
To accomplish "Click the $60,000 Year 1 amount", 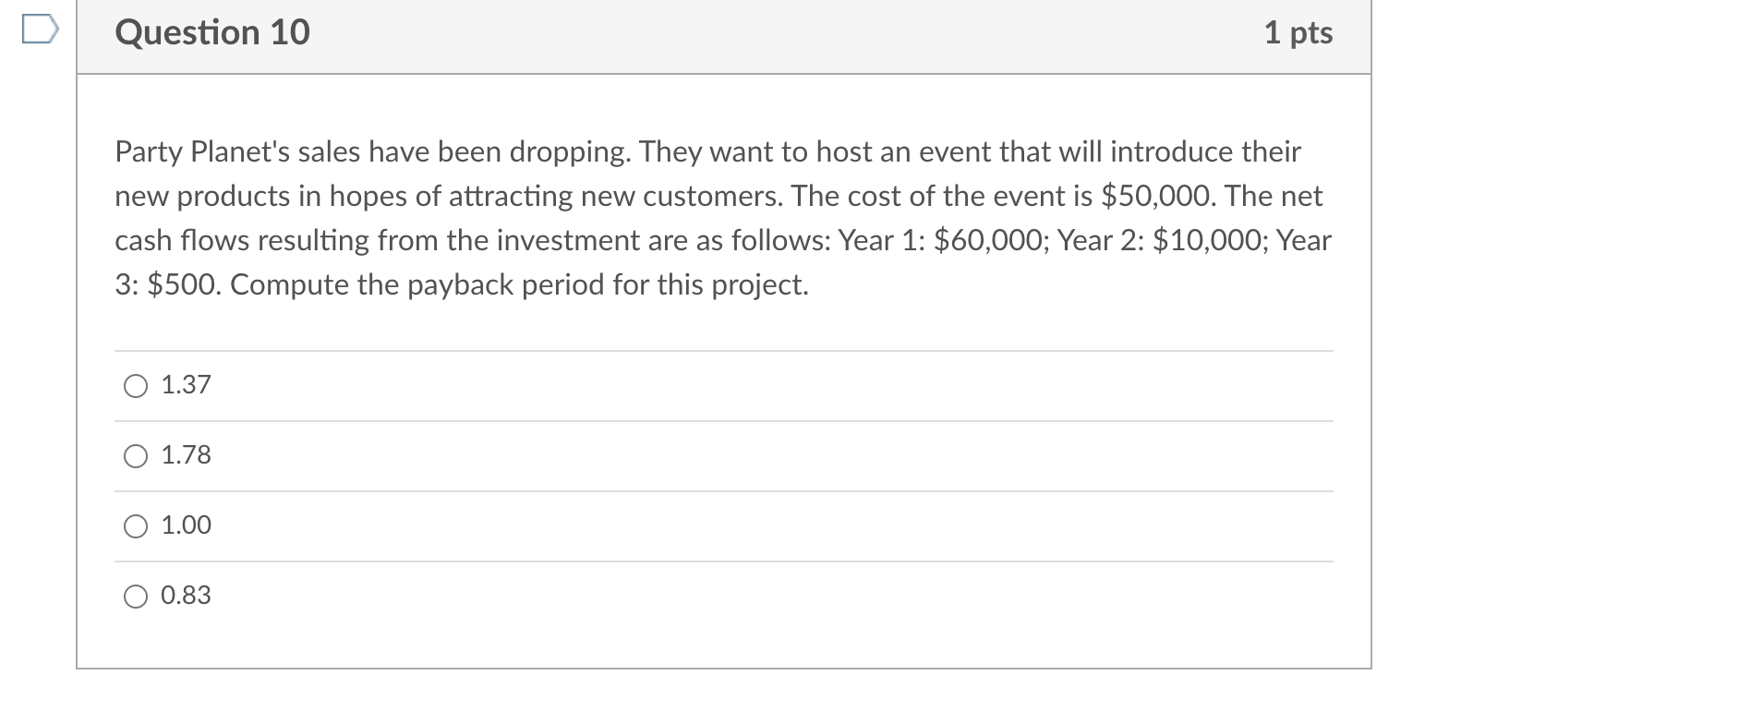I will [x=991, y=240].
